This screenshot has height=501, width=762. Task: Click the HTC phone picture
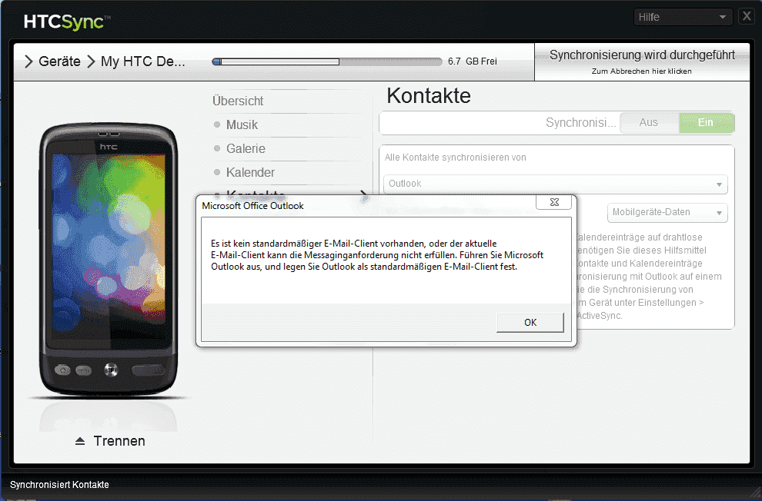pyautogui.click(x=109, y=259)
